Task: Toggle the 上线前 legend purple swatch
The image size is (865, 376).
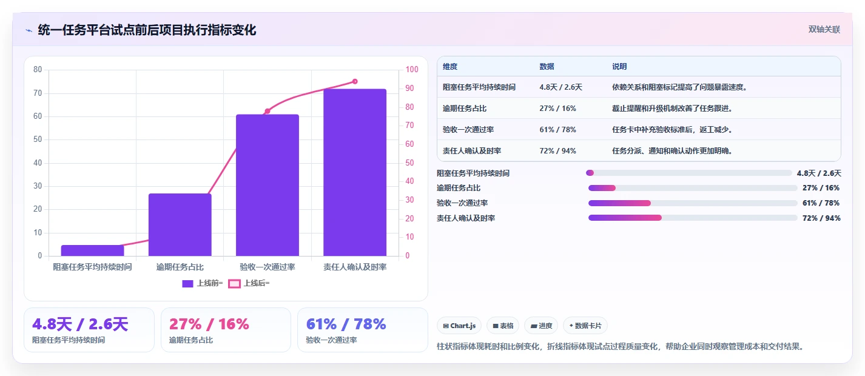Action: coord(187,283)
